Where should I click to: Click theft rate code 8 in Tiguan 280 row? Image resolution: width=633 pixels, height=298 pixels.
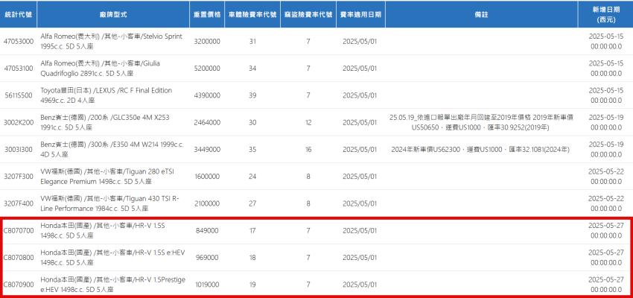(x=308, y=177)
